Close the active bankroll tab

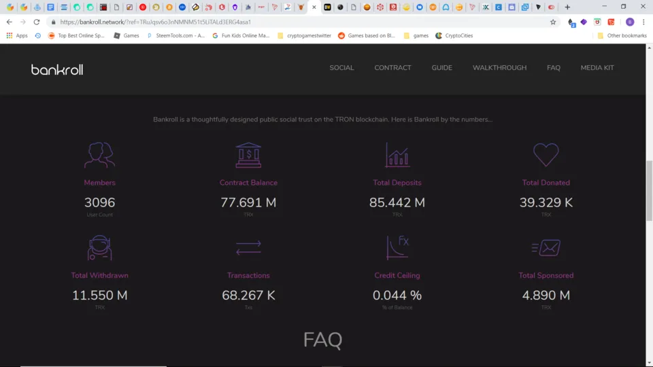click(314, 7)
